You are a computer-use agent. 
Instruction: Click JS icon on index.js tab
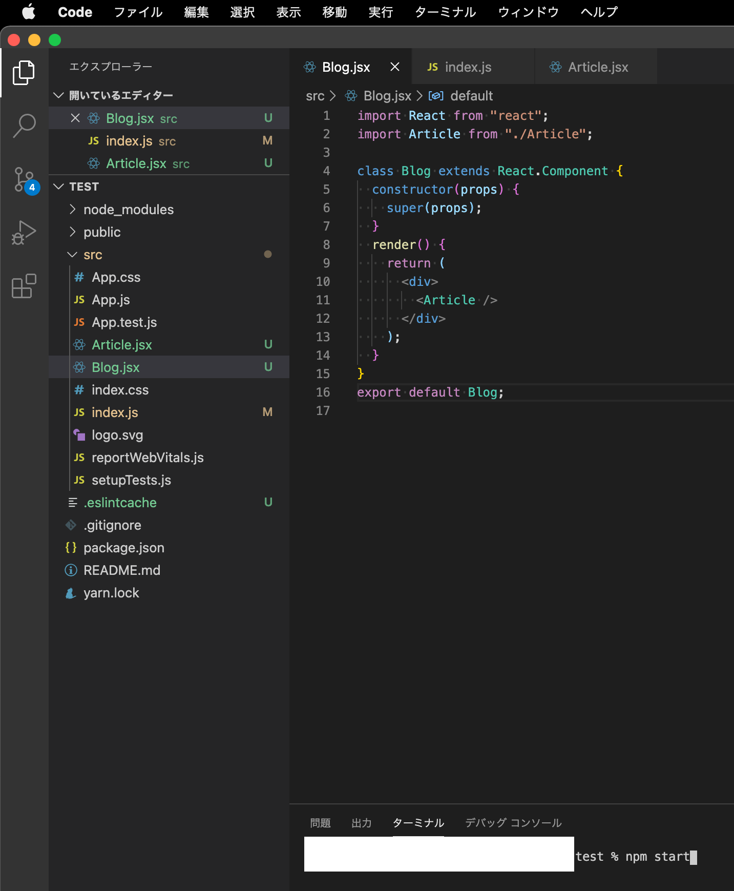point(433,67)
